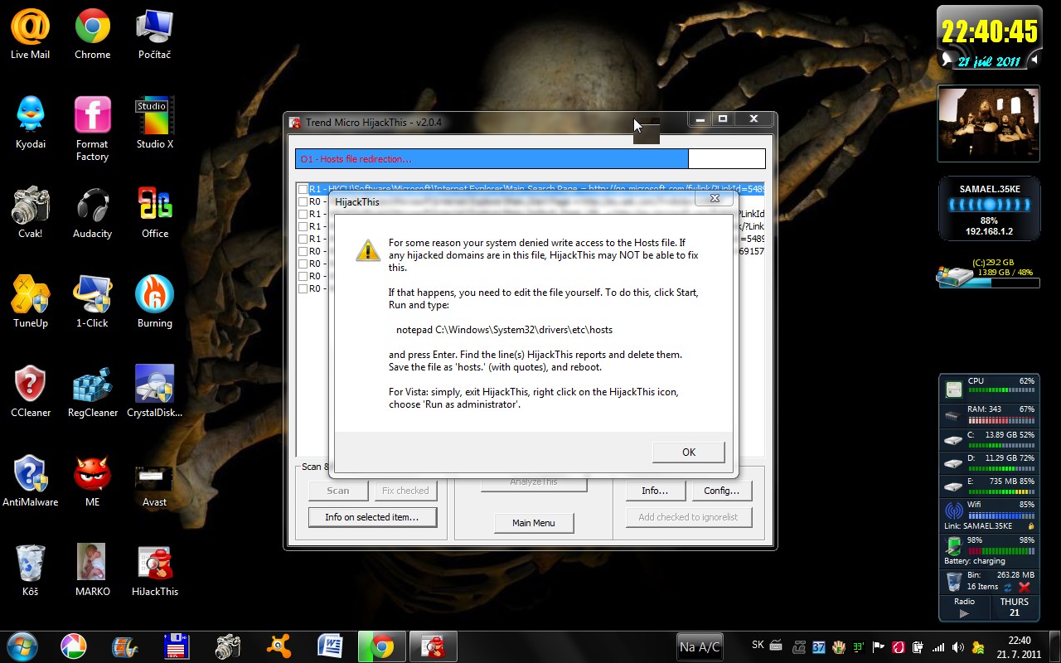1061x663 pixels.
Task: Click the AnalyzeThis button
Action: click(534, 484)
